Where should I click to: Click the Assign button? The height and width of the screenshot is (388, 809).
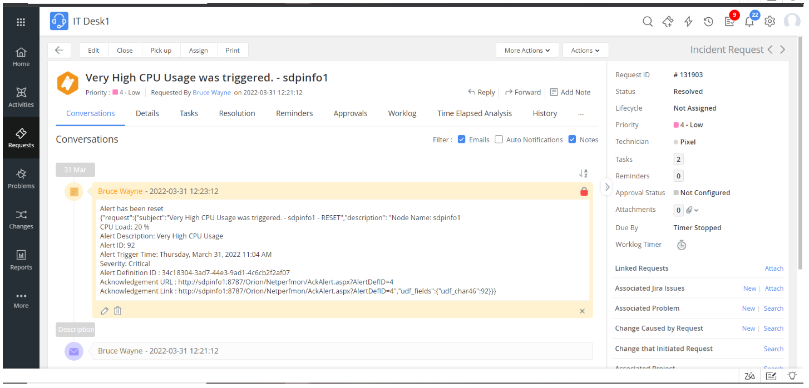click(198, 50)
